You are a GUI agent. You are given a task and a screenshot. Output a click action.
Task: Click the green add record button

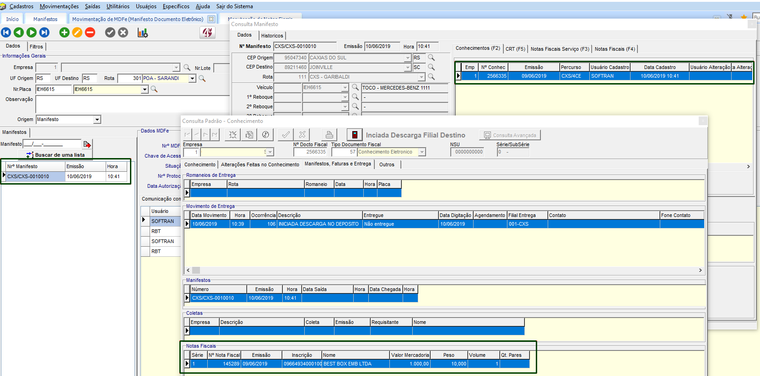(x=65, y=32)
